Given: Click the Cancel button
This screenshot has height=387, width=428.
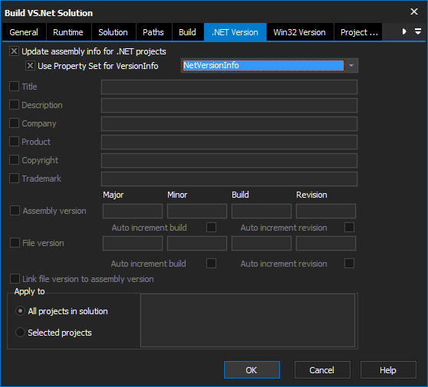Looking at the screenshot, I should pyautogui.click(x=322, y=370).
